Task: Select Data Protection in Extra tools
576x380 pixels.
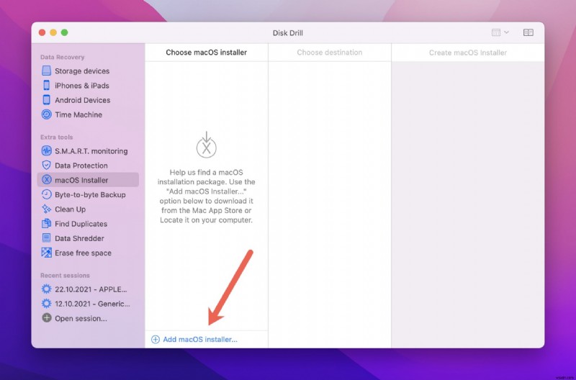Action: click(81, 166)
